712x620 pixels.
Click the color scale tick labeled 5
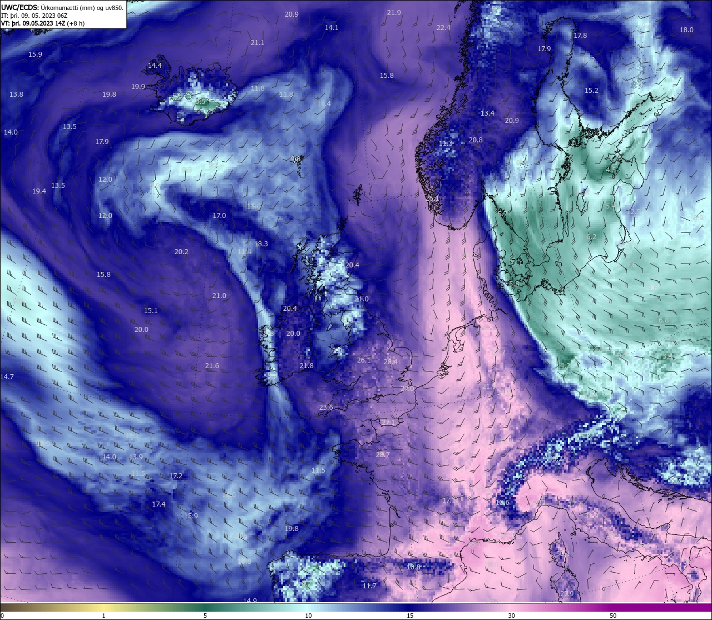205,616
